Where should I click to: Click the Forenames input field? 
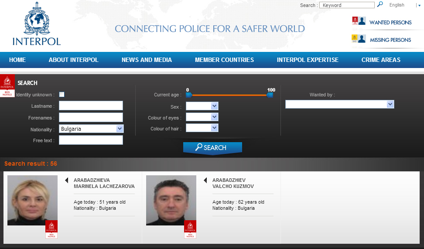click(91, 117)
